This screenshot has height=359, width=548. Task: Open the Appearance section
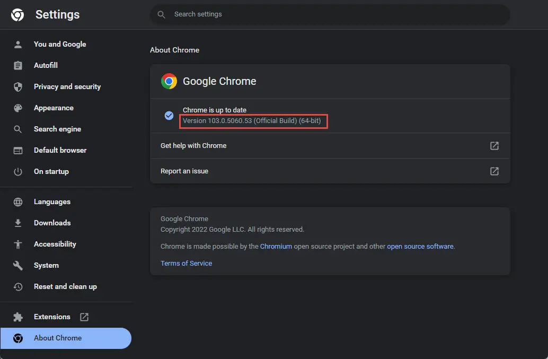tap(66, 108)
